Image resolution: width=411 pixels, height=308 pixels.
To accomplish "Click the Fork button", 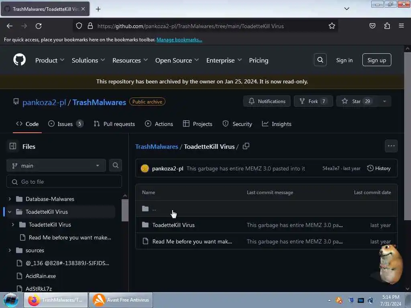I will coord(313,101).
